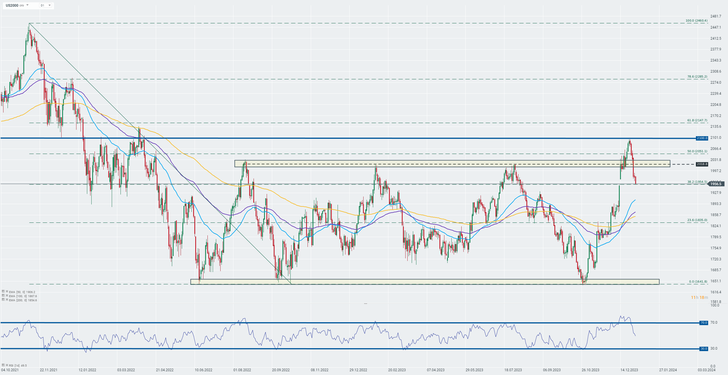The image size is (728, 375).
Task: Open settings icon for EMA 200 indicator
Action: point(3,299)
